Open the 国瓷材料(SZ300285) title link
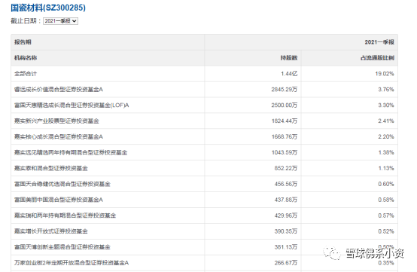 click(48, 8)
